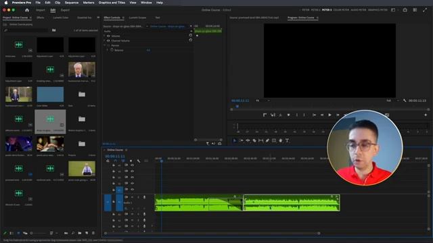Hide the V3 video track output
The image size is (433, 243).
[133, 177]
